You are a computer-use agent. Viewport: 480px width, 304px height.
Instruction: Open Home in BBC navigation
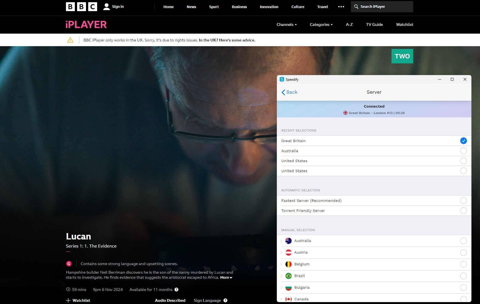tap(168, 7)
